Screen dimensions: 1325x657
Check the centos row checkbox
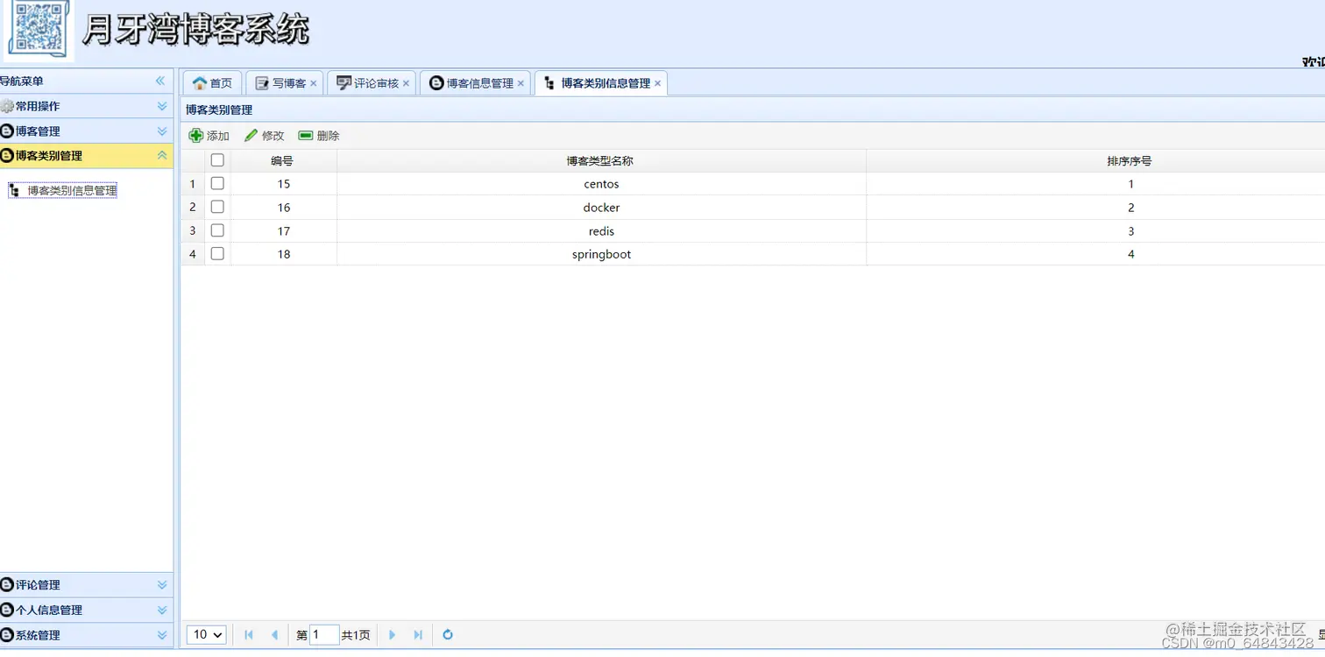217,184
